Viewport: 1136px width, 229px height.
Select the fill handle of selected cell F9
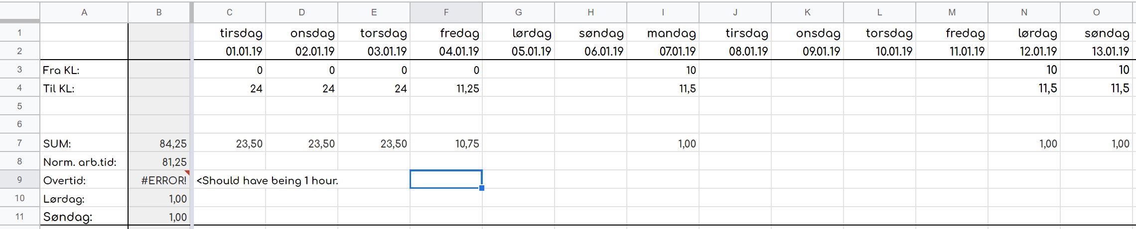click(482, 188)
